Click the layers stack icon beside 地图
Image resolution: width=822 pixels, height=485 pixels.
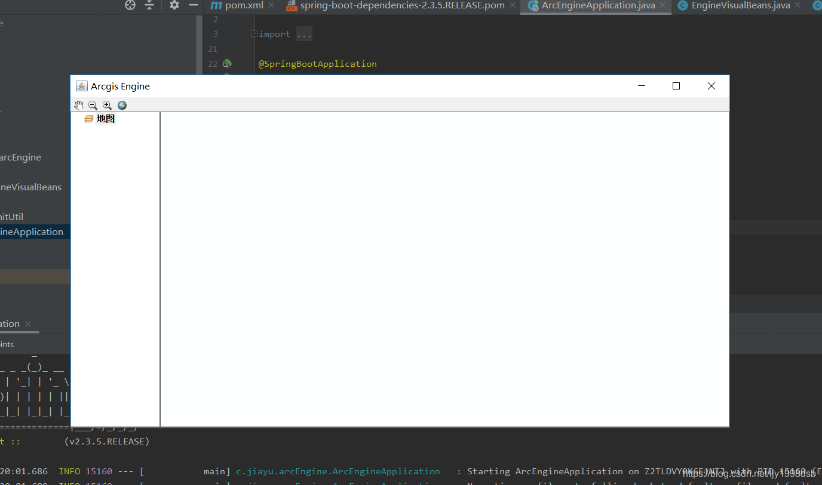(89, 119)
